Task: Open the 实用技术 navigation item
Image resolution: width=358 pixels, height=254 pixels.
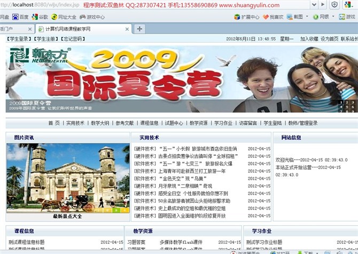Action: tap(75, 123)
